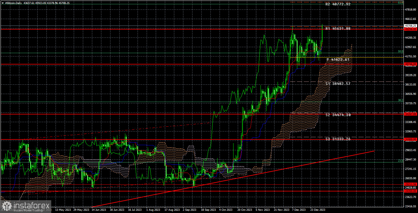
Task: Click the 29653.45 price axis value
Action: (x=411, y=150)
